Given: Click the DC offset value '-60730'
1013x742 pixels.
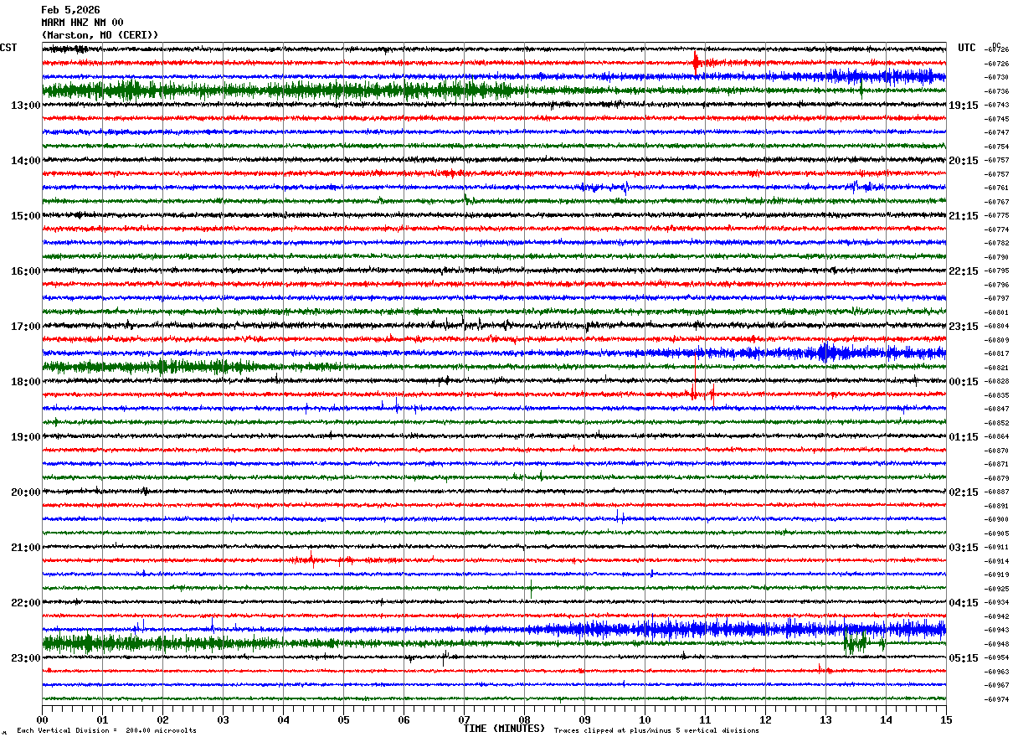Looking at the screenshot, I should click(996, 78).
